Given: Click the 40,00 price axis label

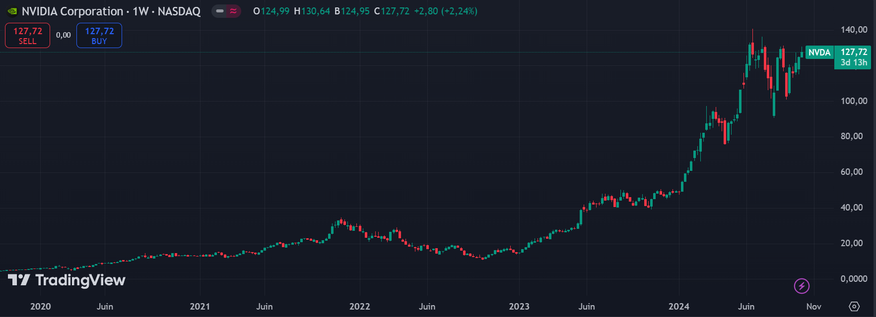Looking at the screenshot, I should (852, 208).
